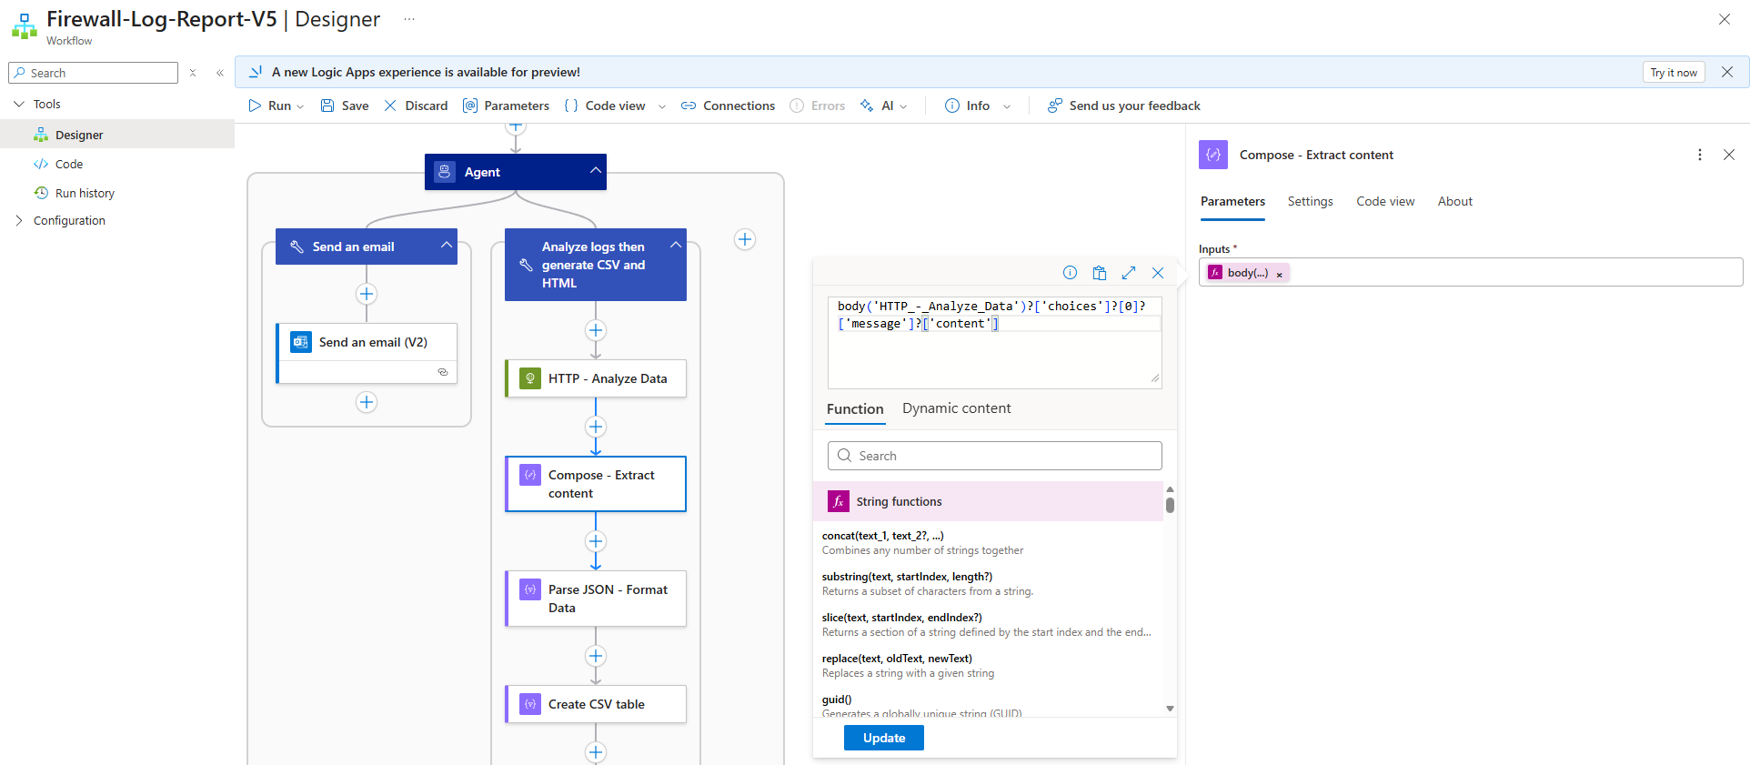Open Connections from the toolbar

coord(728,106)
